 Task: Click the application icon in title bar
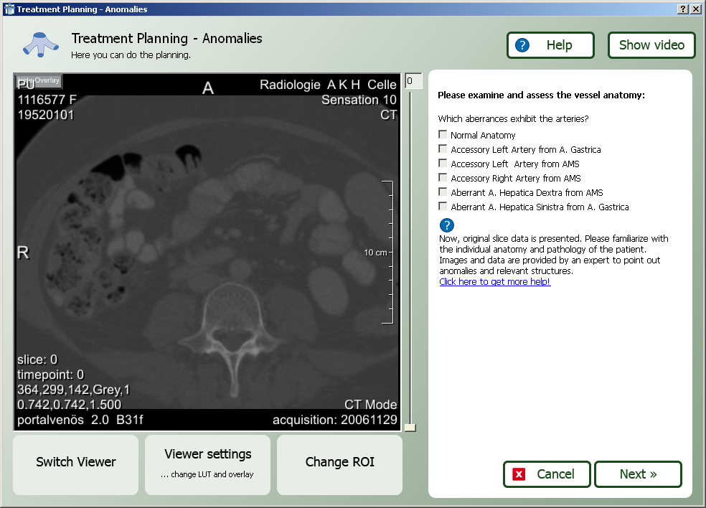(9, 9)
